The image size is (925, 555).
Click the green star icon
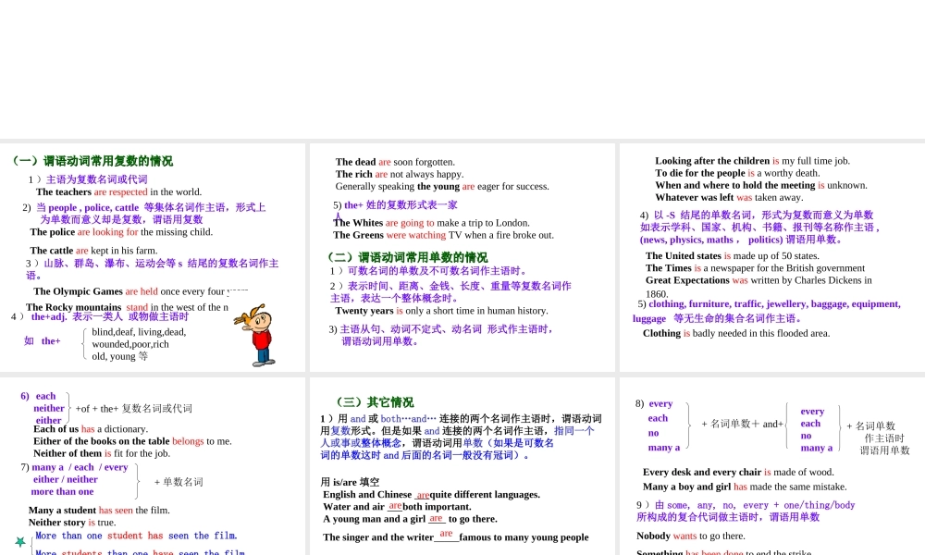pos(20,541)
